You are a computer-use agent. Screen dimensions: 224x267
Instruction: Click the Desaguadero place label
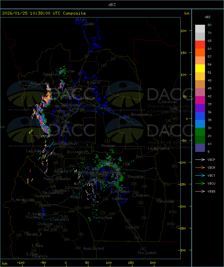click(141, 114)
